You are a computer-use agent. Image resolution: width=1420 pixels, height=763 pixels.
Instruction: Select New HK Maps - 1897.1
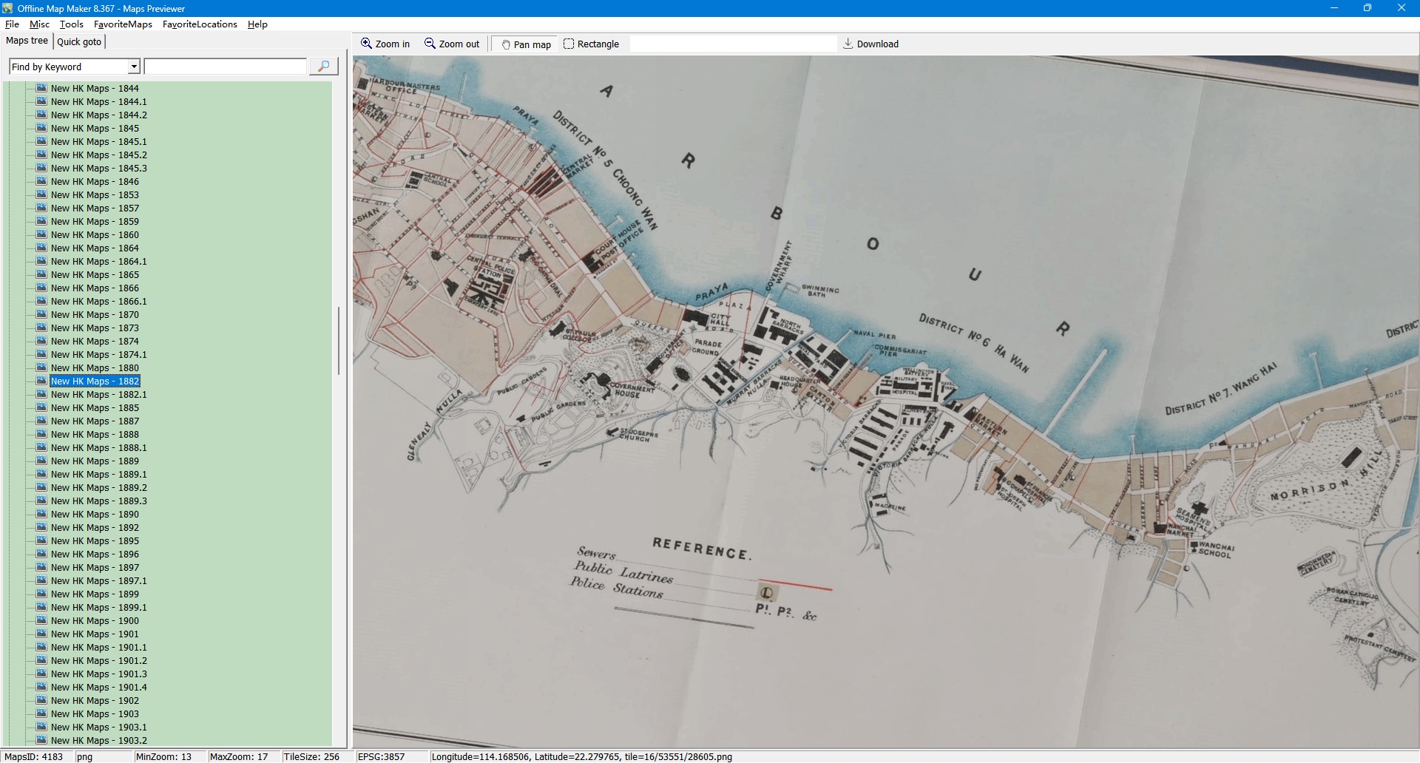click(x=98, y=581)
